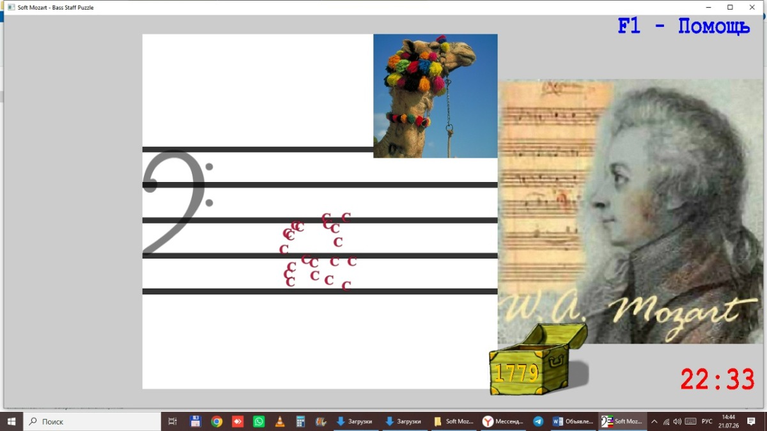Open WhatsApp from the taskbar
This screenshot has height=431, width=767.
[x=259, y=421]
